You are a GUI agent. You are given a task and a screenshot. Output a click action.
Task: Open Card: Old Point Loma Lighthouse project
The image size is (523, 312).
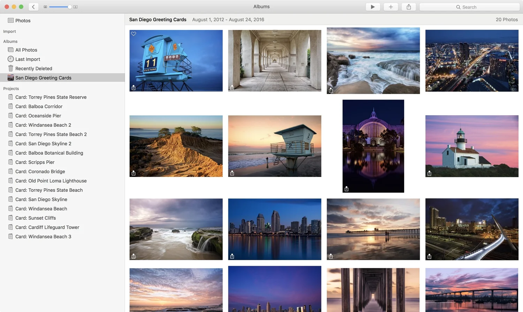click(x=51, y=181)
